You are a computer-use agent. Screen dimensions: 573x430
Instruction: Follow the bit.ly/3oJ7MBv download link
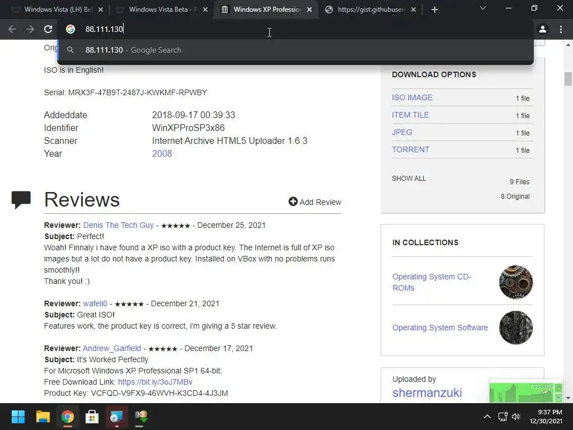tap(155, 382)
